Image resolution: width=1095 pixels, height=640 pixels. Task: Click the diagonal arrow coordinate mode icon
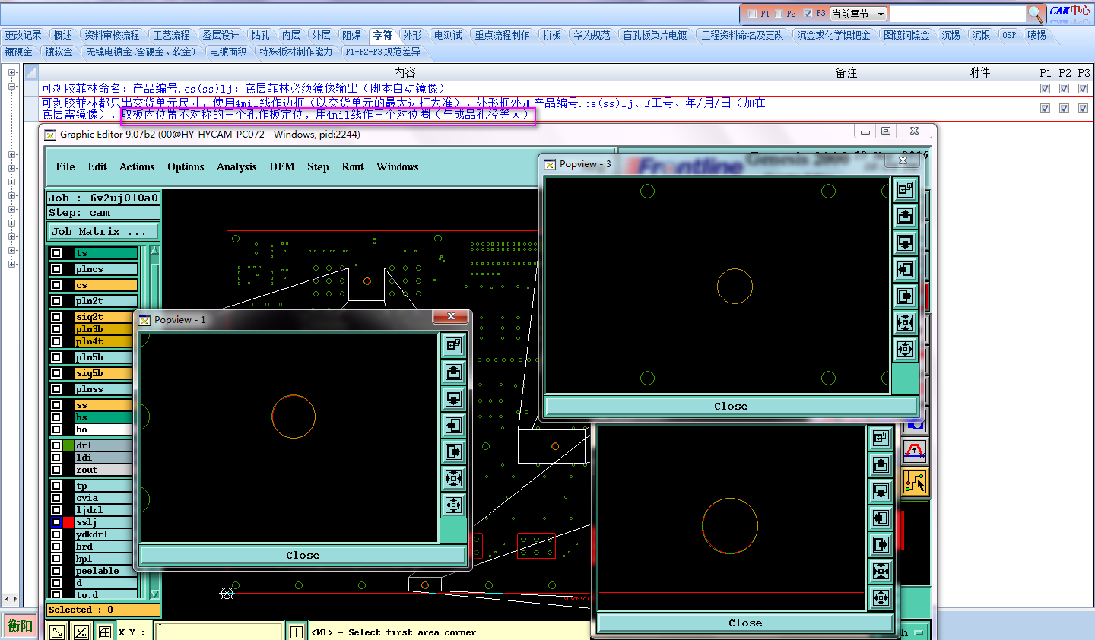[x=57, y=632]
